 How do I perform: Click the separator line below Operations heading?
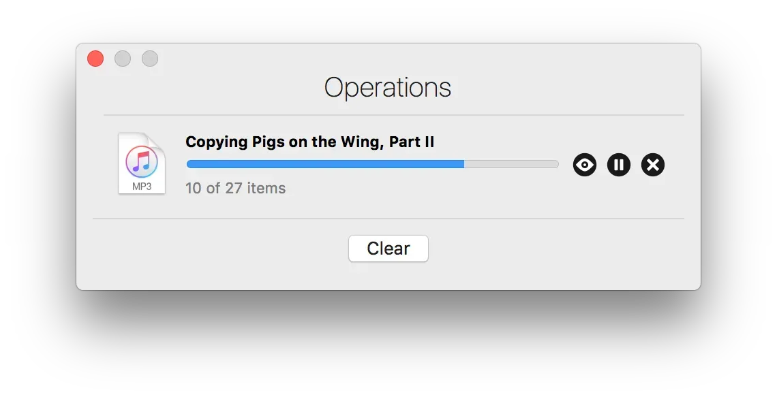tap(393, 115)
